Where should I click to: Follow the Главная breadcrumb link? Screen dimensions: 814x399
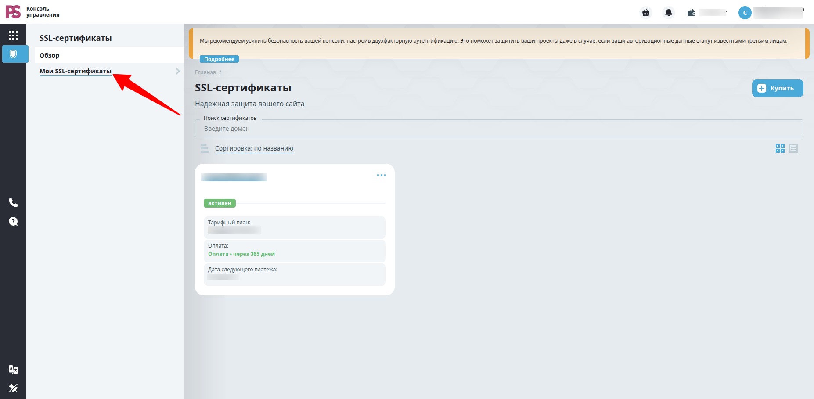pos(205,72)
